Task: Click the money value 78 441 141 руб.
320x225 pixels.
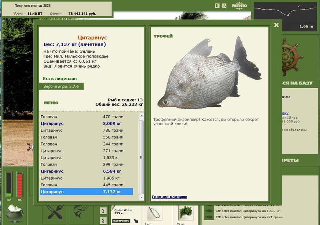Action: pos(82,14)
